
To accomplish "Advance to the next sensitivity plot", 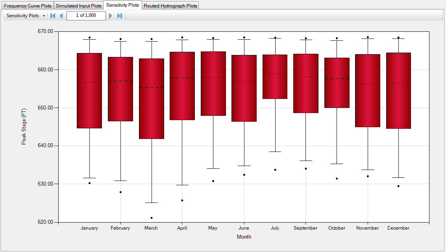I will click(x=111, y=16).
